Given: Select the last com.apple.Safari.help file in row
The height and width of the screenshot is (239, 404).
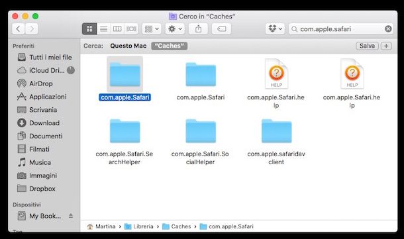Looking at the screenshot, I should [352, 74].
